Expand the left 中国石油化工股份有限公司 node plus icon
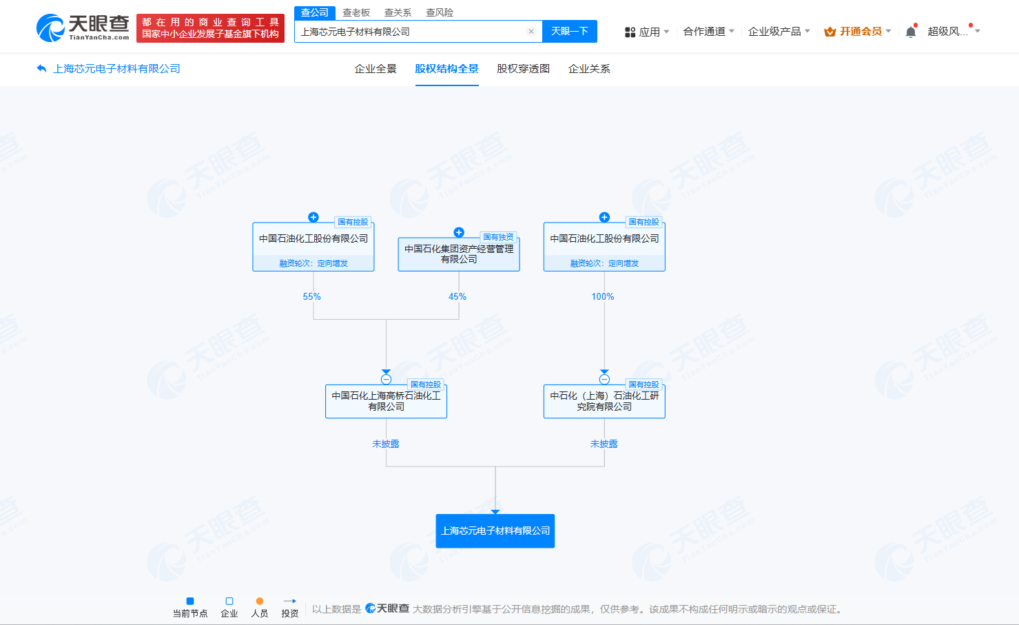The width and height of the screenshot is (1019, 625). point(313,217)
